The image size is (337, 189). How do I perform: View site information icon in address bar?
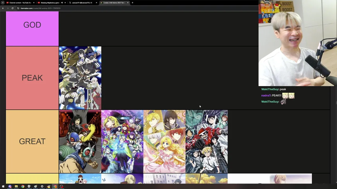click(18, 8)
